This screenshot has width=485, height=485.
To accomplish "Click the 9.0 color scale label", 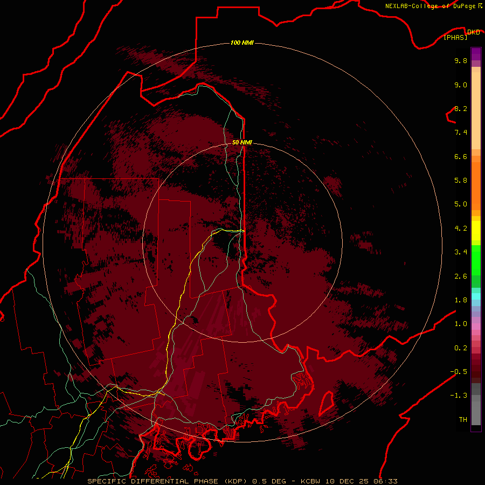I will click(461, 85).
